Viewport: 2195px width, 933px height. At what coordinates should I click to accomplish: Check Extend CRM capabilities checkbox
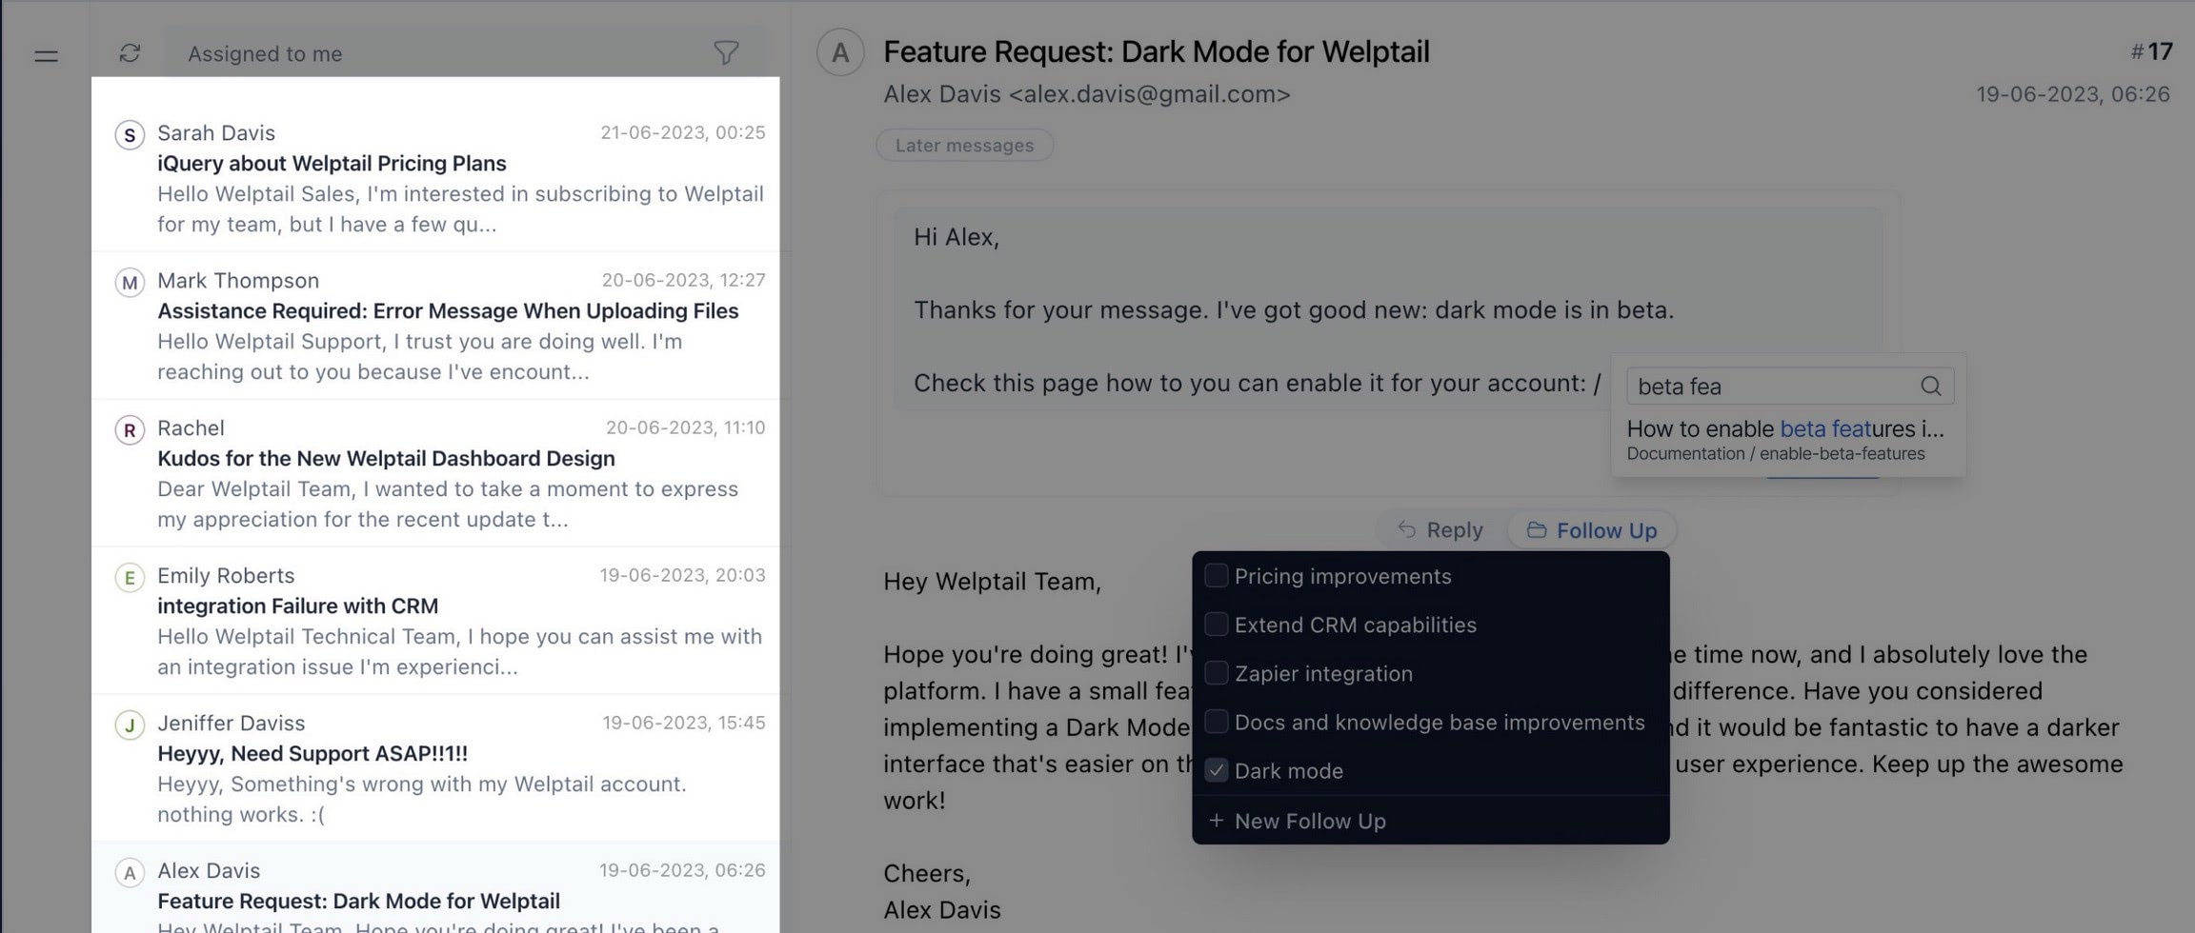pos(1216,625)
